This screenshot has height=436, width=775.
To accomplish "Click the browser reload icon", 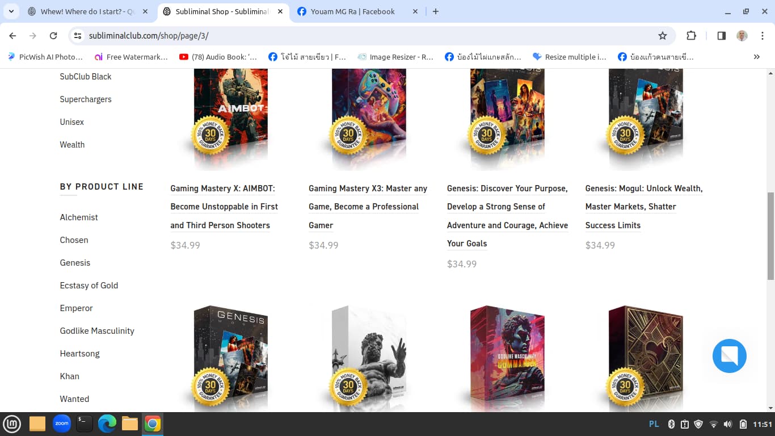I will coord(53,36).
